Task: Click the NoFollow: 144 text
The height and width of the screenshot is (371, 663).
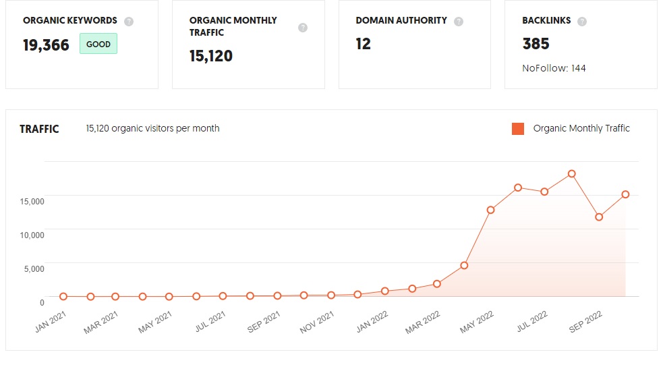Action: pos(554,68)
